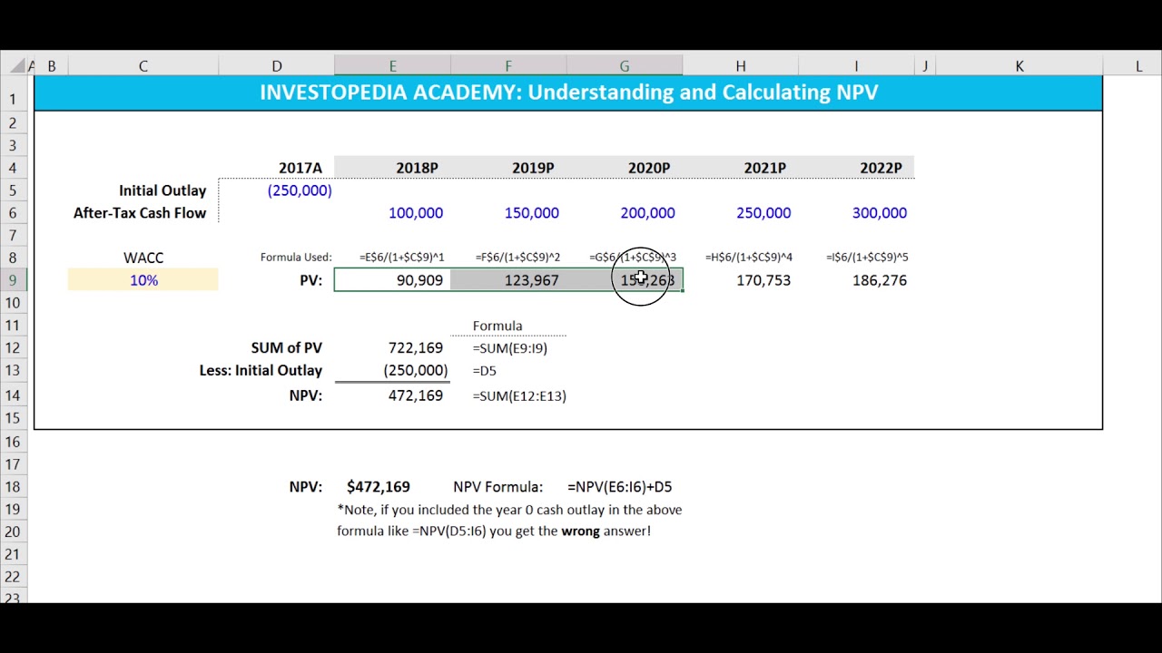Select row 5 header
Image resolution: width=1162 pixels, height=653 pixels.
click(x=13, y=190)
